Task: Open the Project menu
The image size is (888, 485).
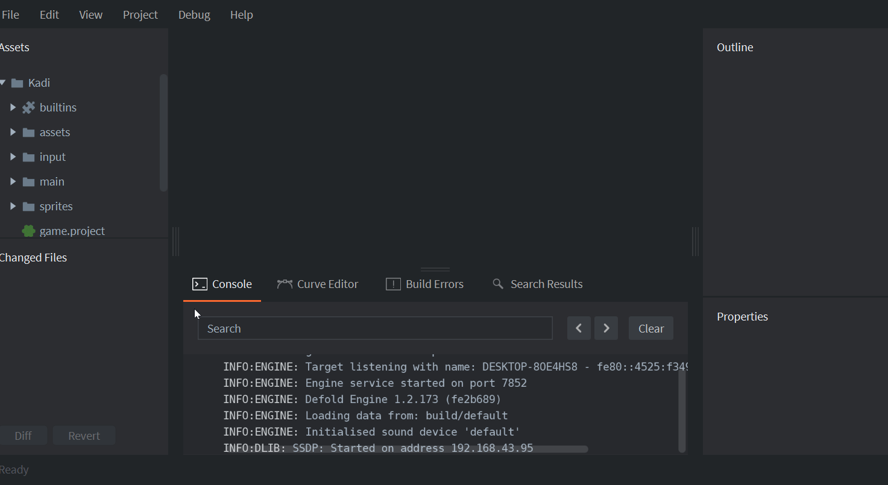Action: (x=140, y=14)
